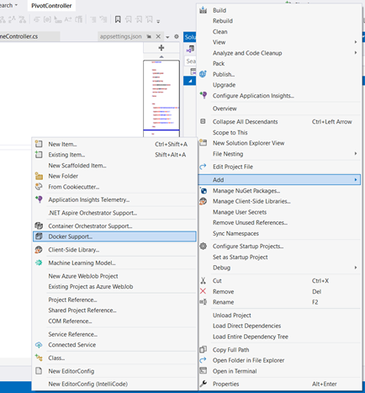Viewport: 365px width, 393px height.
Task: Click the New Folder icon
Action: (39, 176)
